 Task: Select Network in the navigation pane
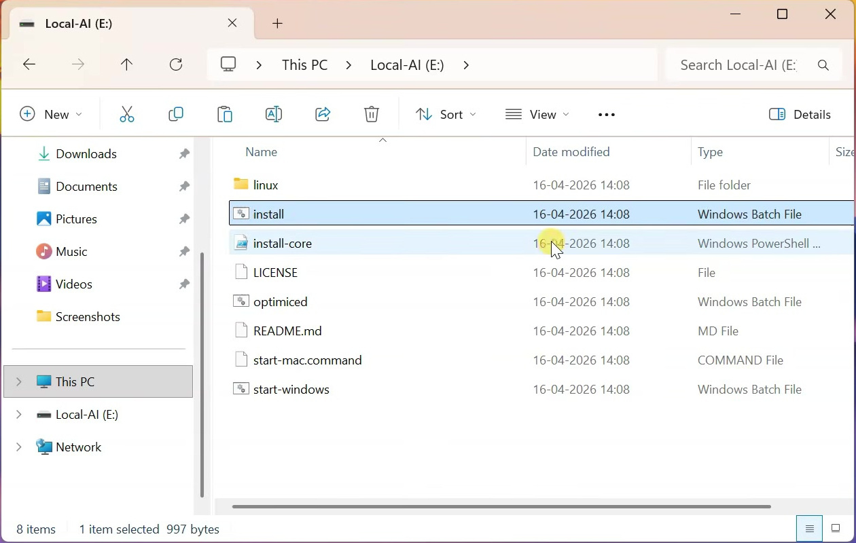pos(79,447)
